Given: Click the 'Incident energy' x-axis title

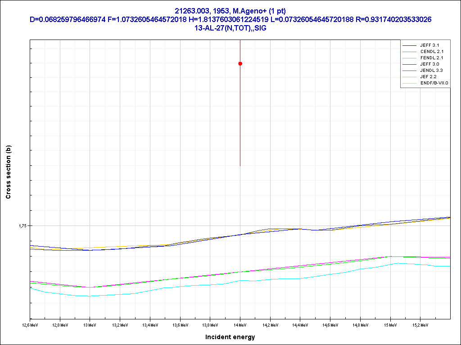Looking at the screenshot, I should pyautogui.click(x=230, y=337).
